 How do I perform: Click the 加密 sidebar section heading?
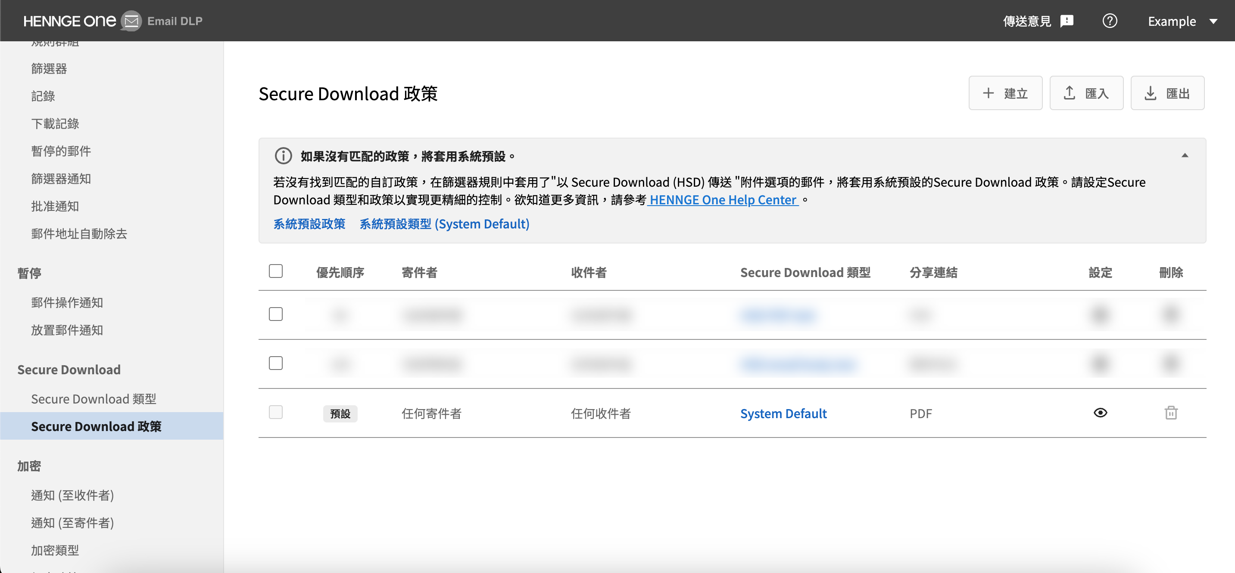[x=29, y=466]
